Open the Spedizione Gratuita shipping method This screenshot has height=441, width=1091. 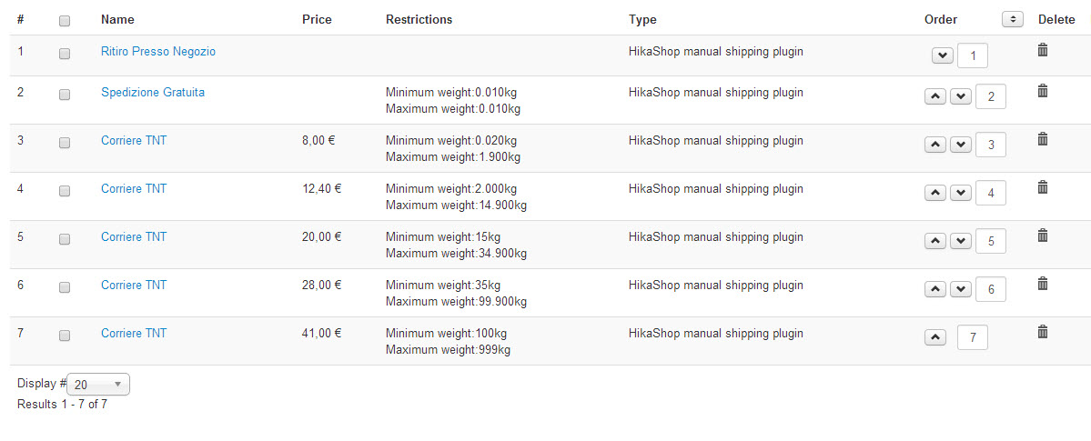153,92
